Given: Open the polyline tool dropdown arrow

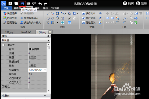Looking at the screenshot, I should (65, 14).
